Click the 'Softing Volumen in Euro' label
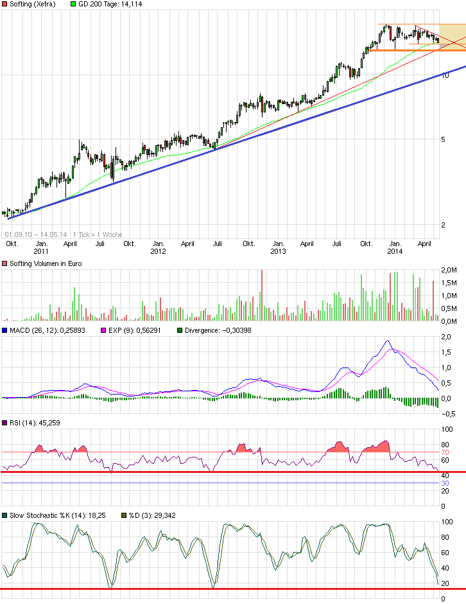The width and height of the screenshot is (466, 604). click(x=46, y=264)
